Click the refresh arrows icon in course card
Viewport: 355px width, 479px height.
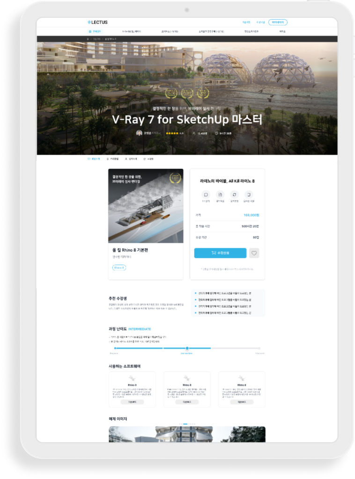tap(234, 195)
